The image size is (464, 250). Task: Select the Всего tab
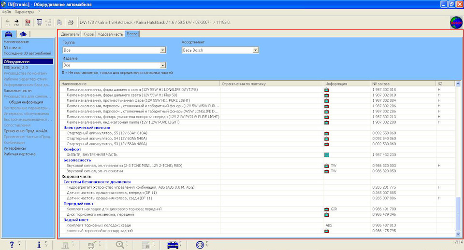coord(132,34)
